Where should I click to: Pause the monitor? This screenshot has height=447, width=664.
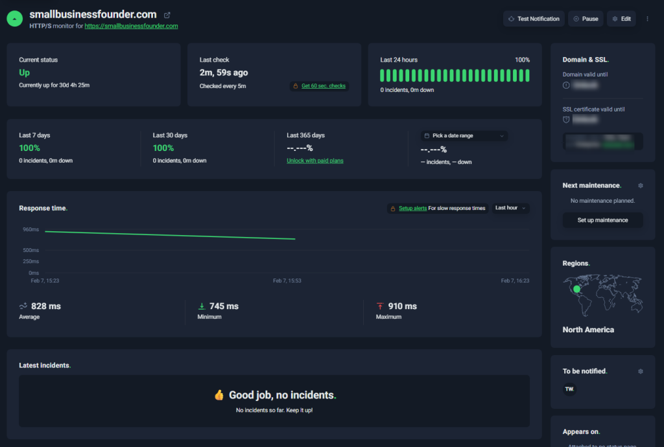(586, 19)
